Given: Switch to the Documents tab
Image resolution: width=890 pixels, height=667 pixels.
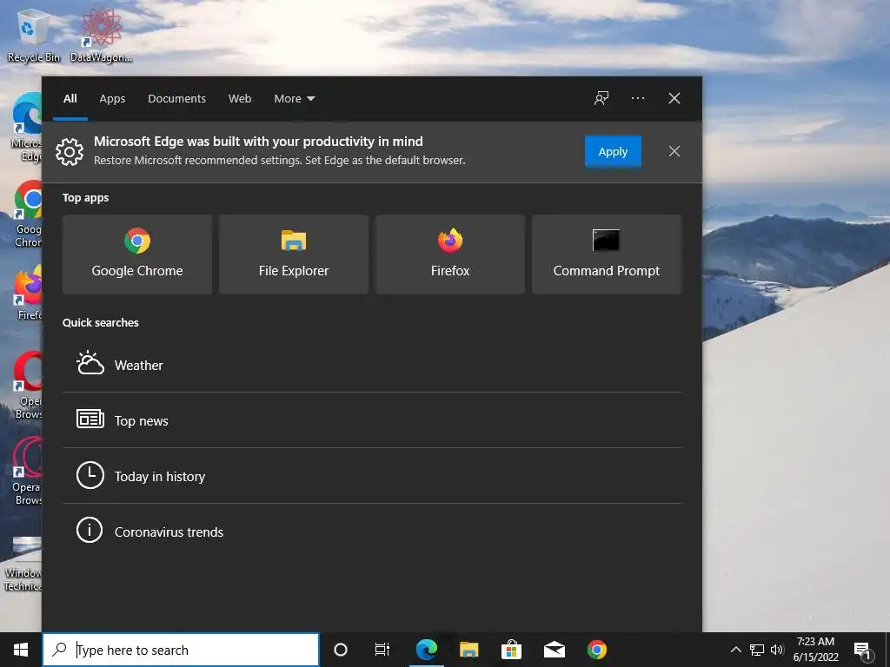Looking at the screenshot, I should [x=176, y=99].
